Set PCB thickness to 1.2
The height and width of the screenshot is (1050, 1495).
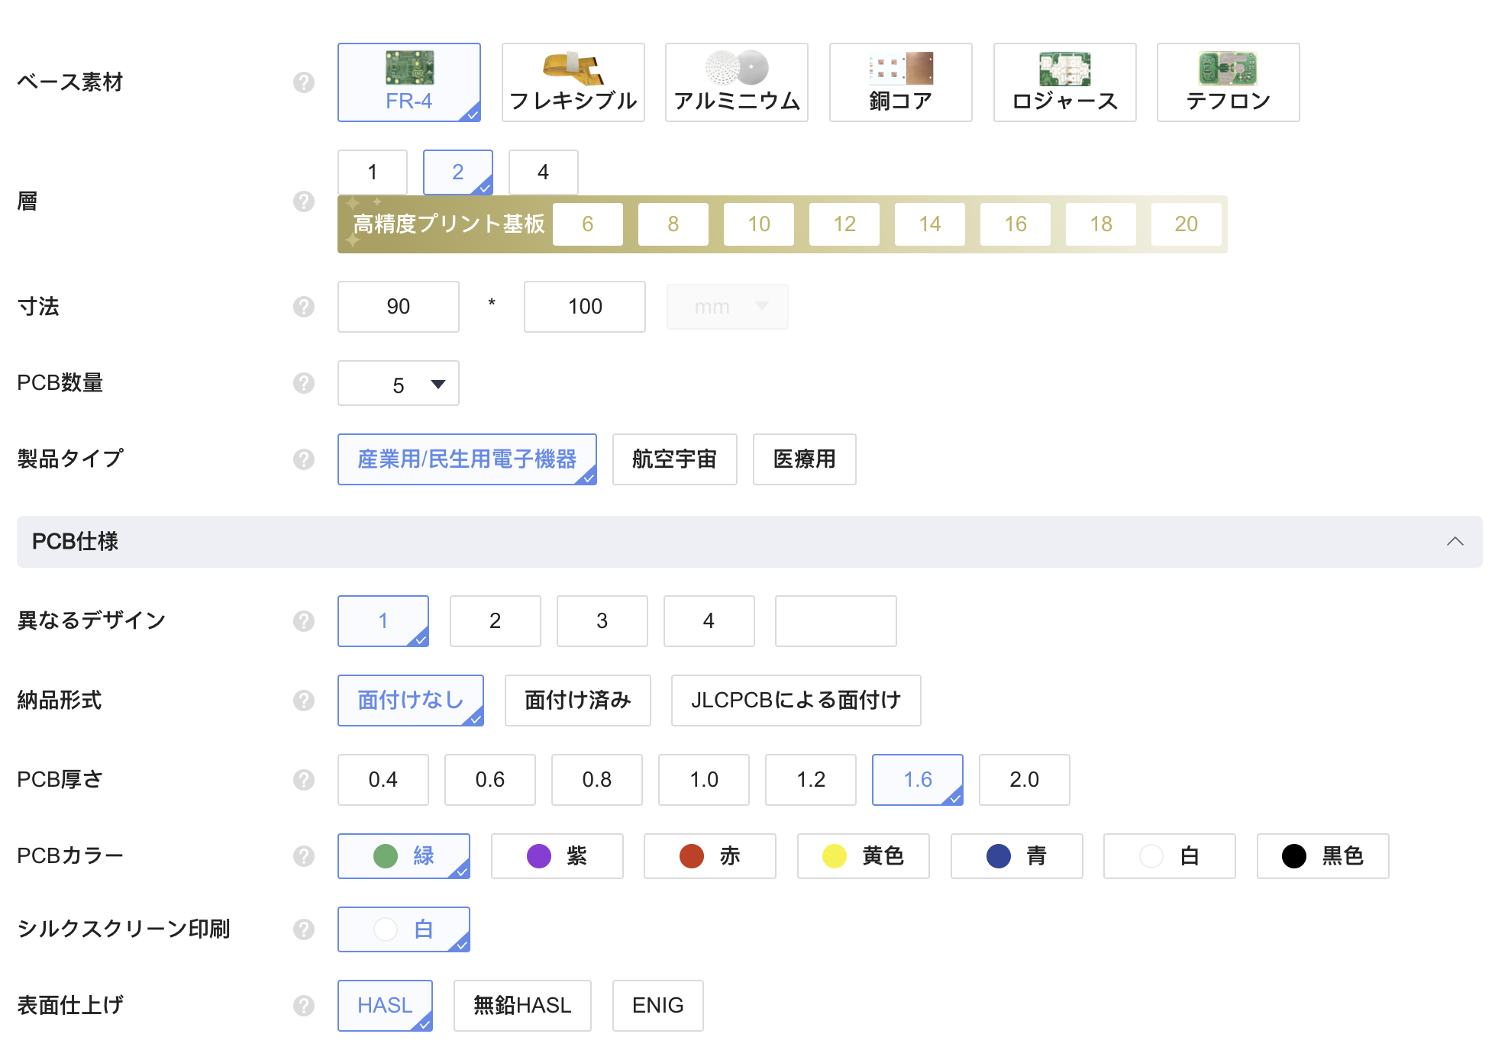pyautogui.click(x=811, y=780)
